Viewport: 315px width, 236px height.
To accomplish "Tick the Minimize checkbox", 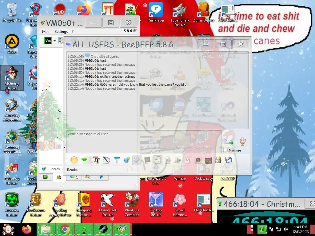I will 225,150.
